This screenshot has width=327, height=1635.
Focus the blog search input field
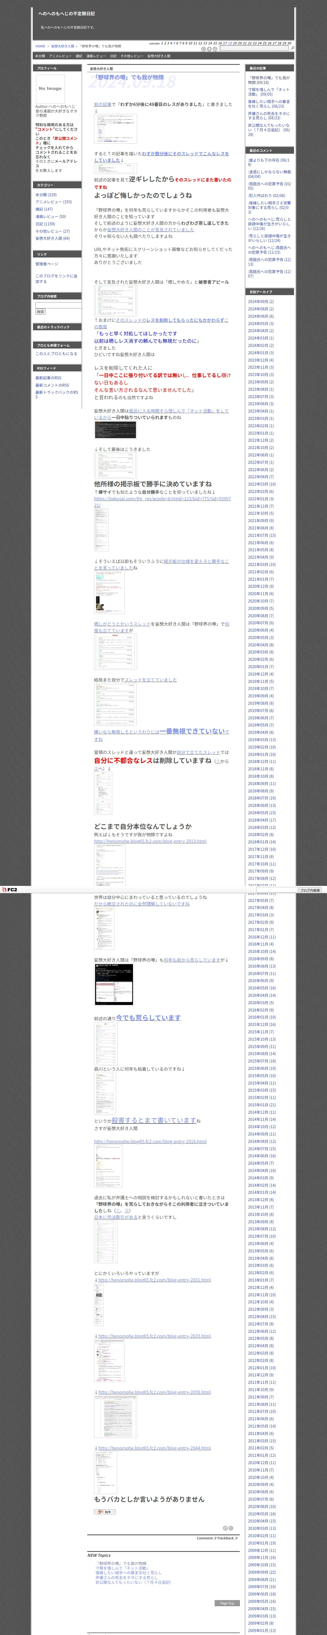58,305
